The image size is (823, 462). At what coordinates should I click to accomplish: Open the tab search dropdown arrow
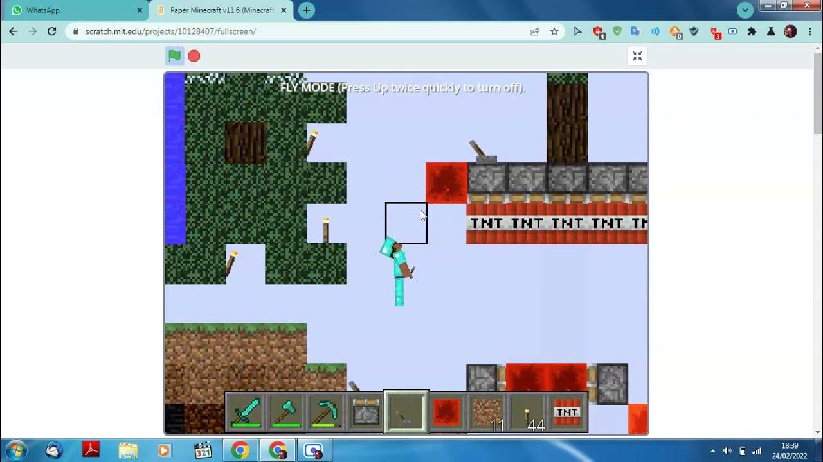tap(745, 10)
